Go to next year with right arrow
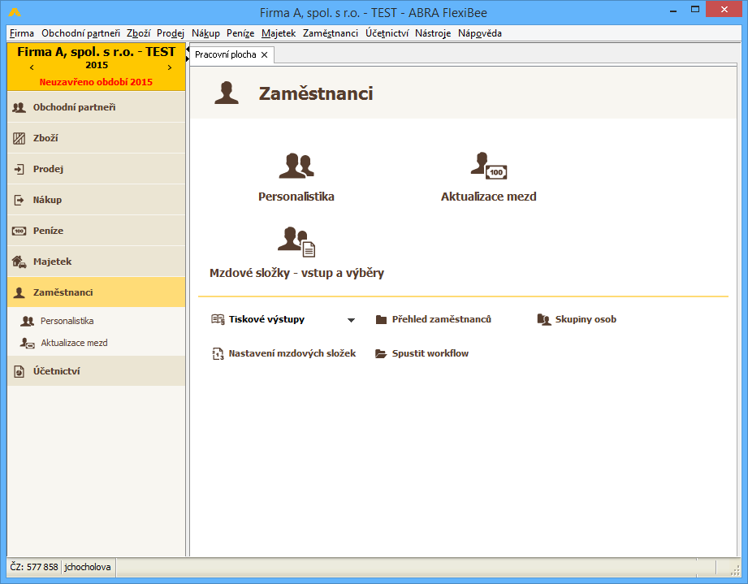 click(170, 67)
